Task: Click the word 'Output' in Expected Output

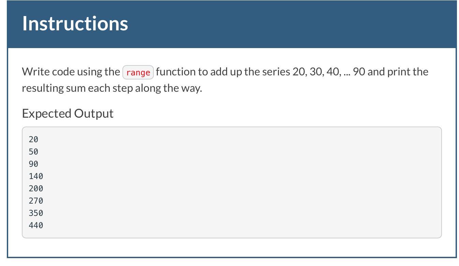Action: click(x=94, y=113)
